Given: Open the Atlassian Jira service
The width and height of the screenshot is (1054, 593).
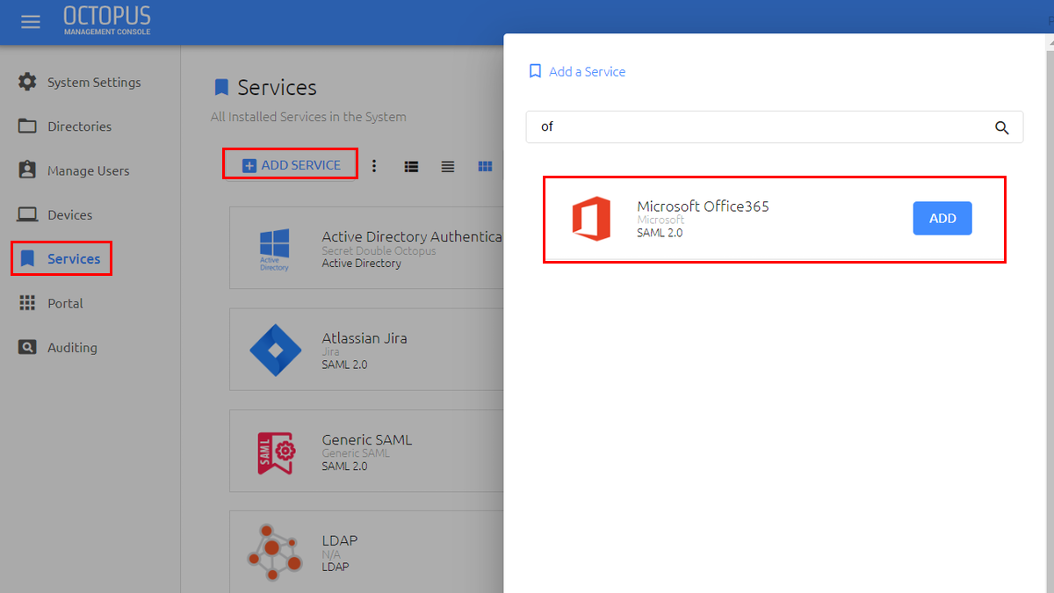Looking at the screenshot, I should pos(366,350).
